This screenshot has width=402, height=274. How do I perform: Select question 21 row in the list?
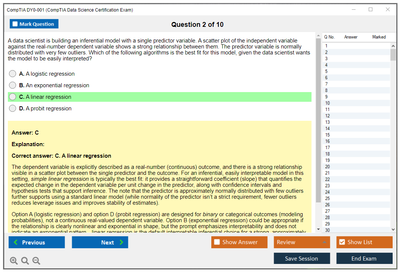pos(328,173)
